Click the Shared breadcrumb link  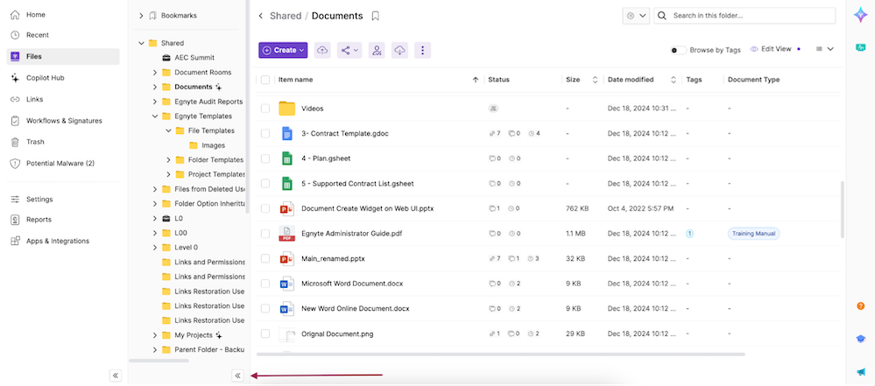point(286,16)
